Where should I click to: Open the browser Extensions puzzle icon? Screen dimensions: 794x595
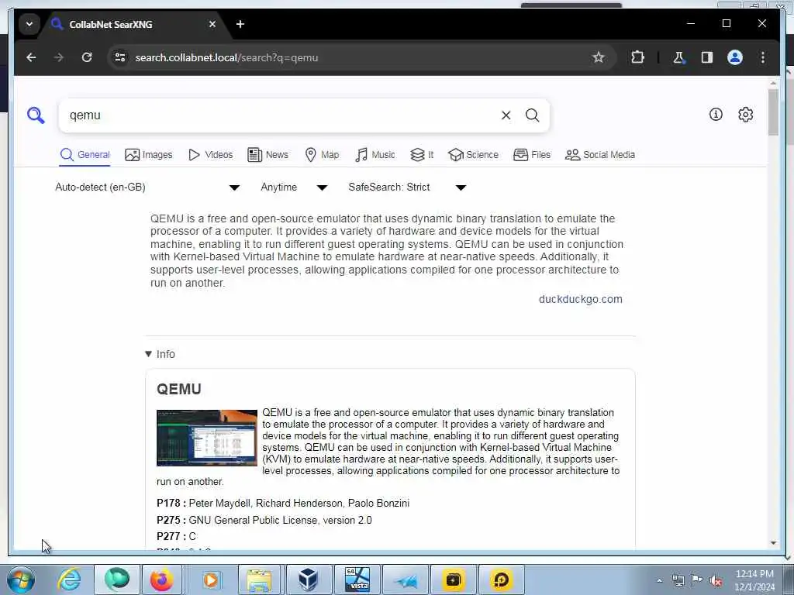click(637, 57)
